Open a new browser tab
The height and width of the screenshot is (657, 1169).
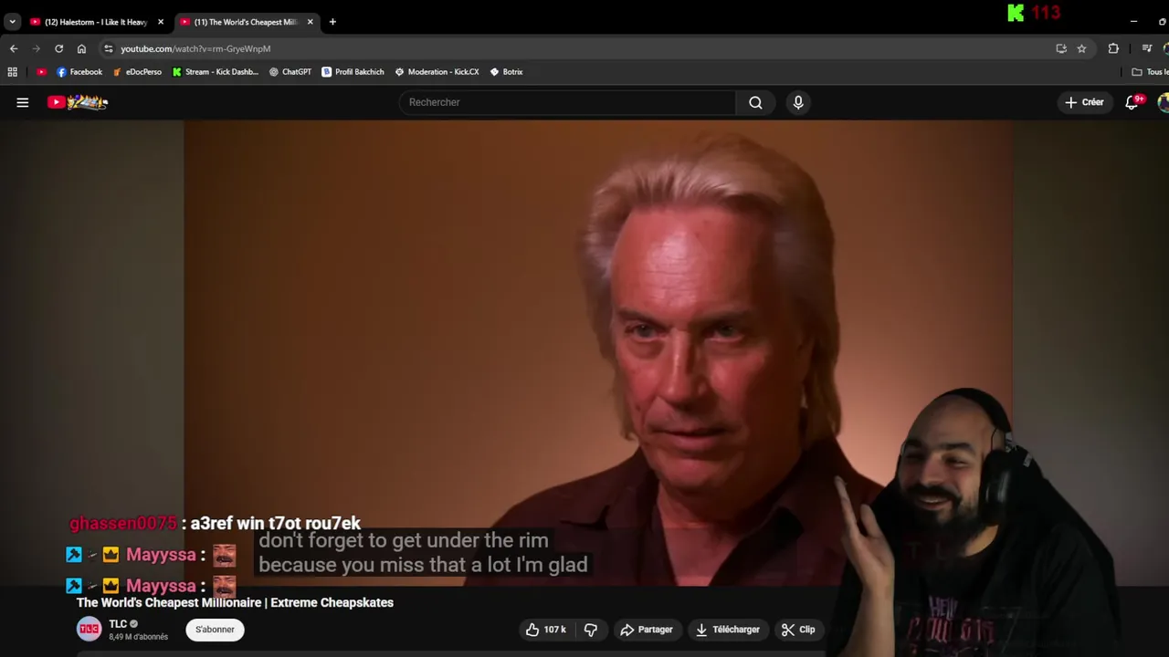point(332,22)
